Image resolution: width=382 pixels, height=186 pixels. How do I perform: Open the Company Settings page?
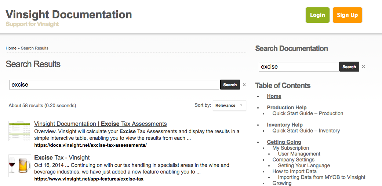293,160
